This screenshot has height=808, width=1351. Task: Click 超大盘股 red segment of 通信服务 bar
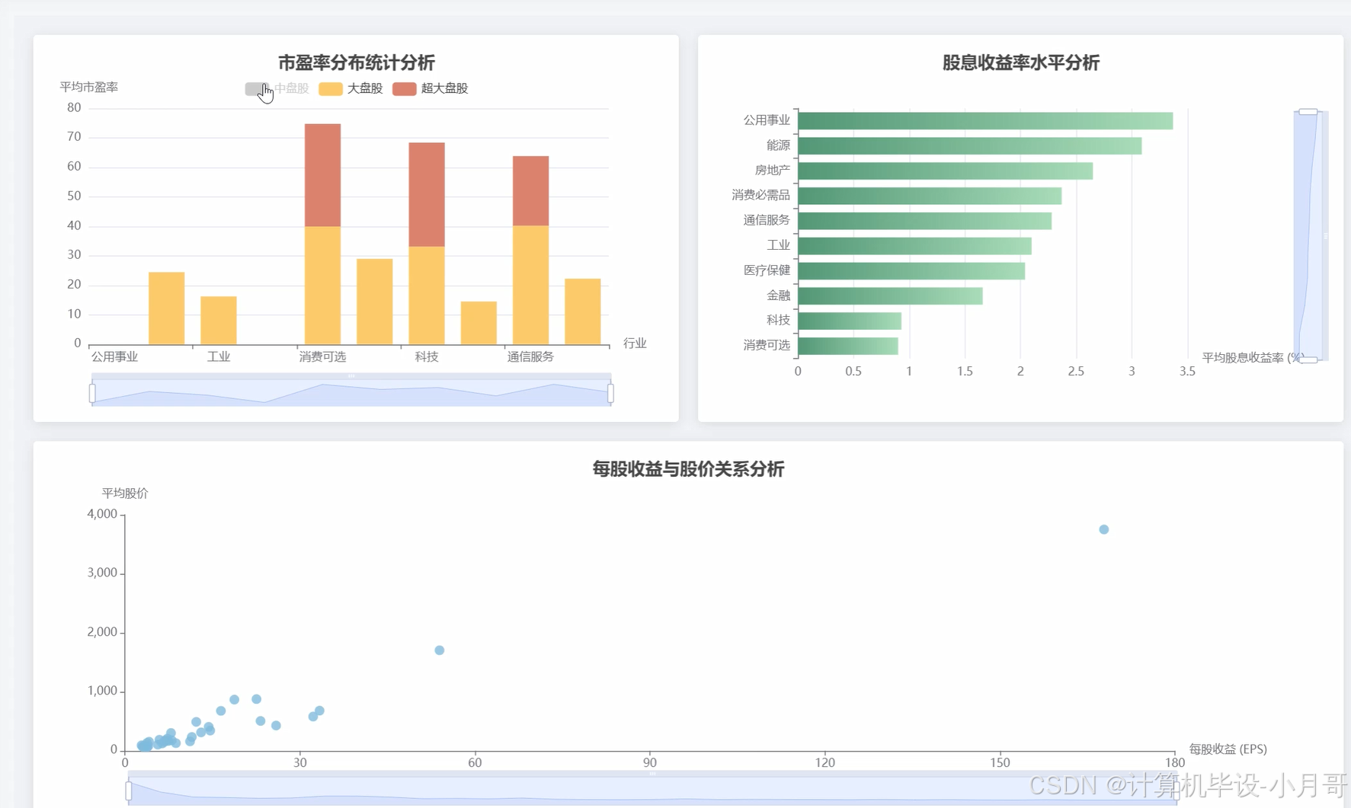[530, 191]
